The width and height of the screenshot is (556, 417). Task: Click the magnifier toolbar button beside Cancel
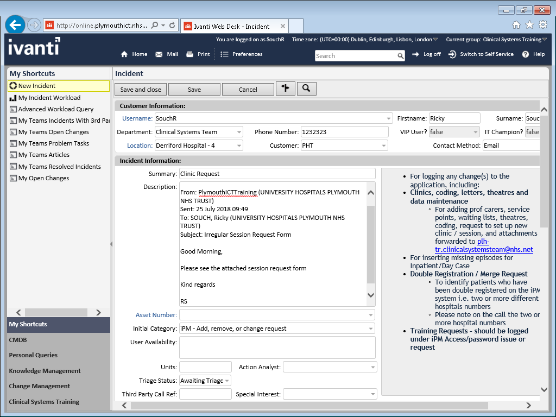pos(306,89)
